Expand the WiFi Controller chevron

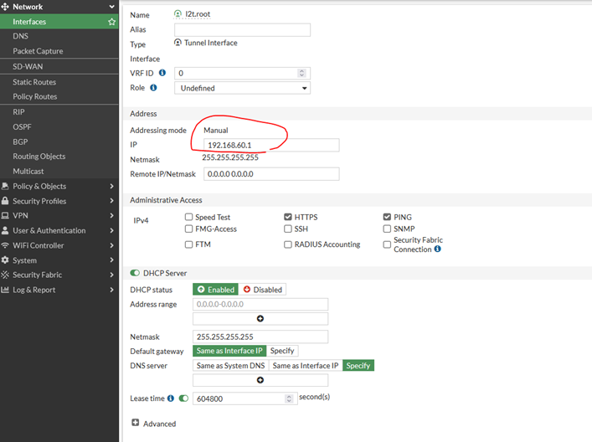click(x=111, y=245)
